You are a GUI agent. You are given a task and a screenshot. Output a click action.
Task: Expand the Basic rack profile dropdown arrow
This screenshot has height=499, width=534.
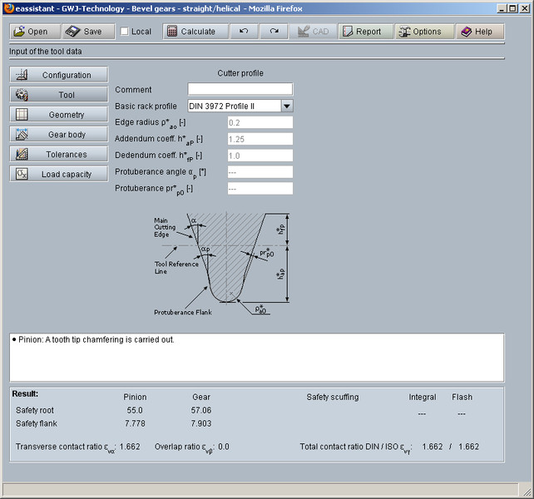(x=286, y=106)
